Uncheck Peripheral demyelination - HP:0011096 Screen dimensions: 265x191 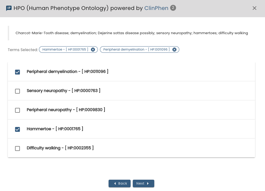[x=17, y=72]
